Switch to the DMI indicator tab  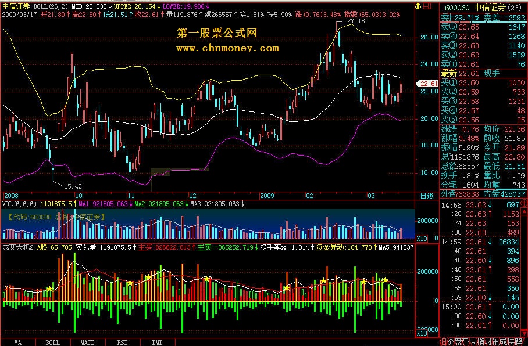coord(157,343)
